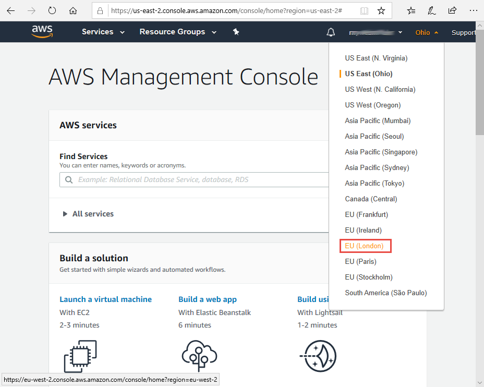Select Asia Pacific (Singapore) region
This screenshot has width=484, height=387.
(x=381, y=152)
